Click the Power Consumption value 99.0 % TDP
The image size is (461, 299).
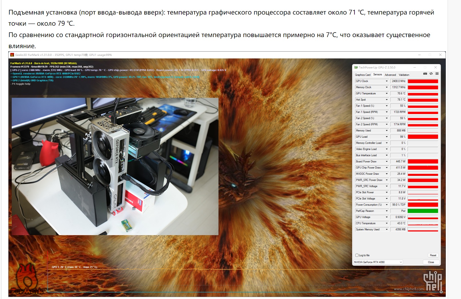pos(398,205)
